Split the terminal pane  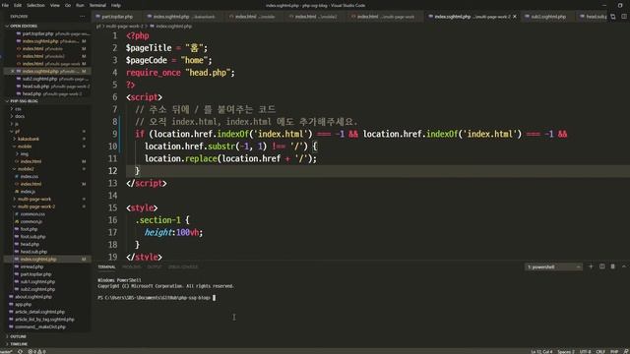pos(601,266)
